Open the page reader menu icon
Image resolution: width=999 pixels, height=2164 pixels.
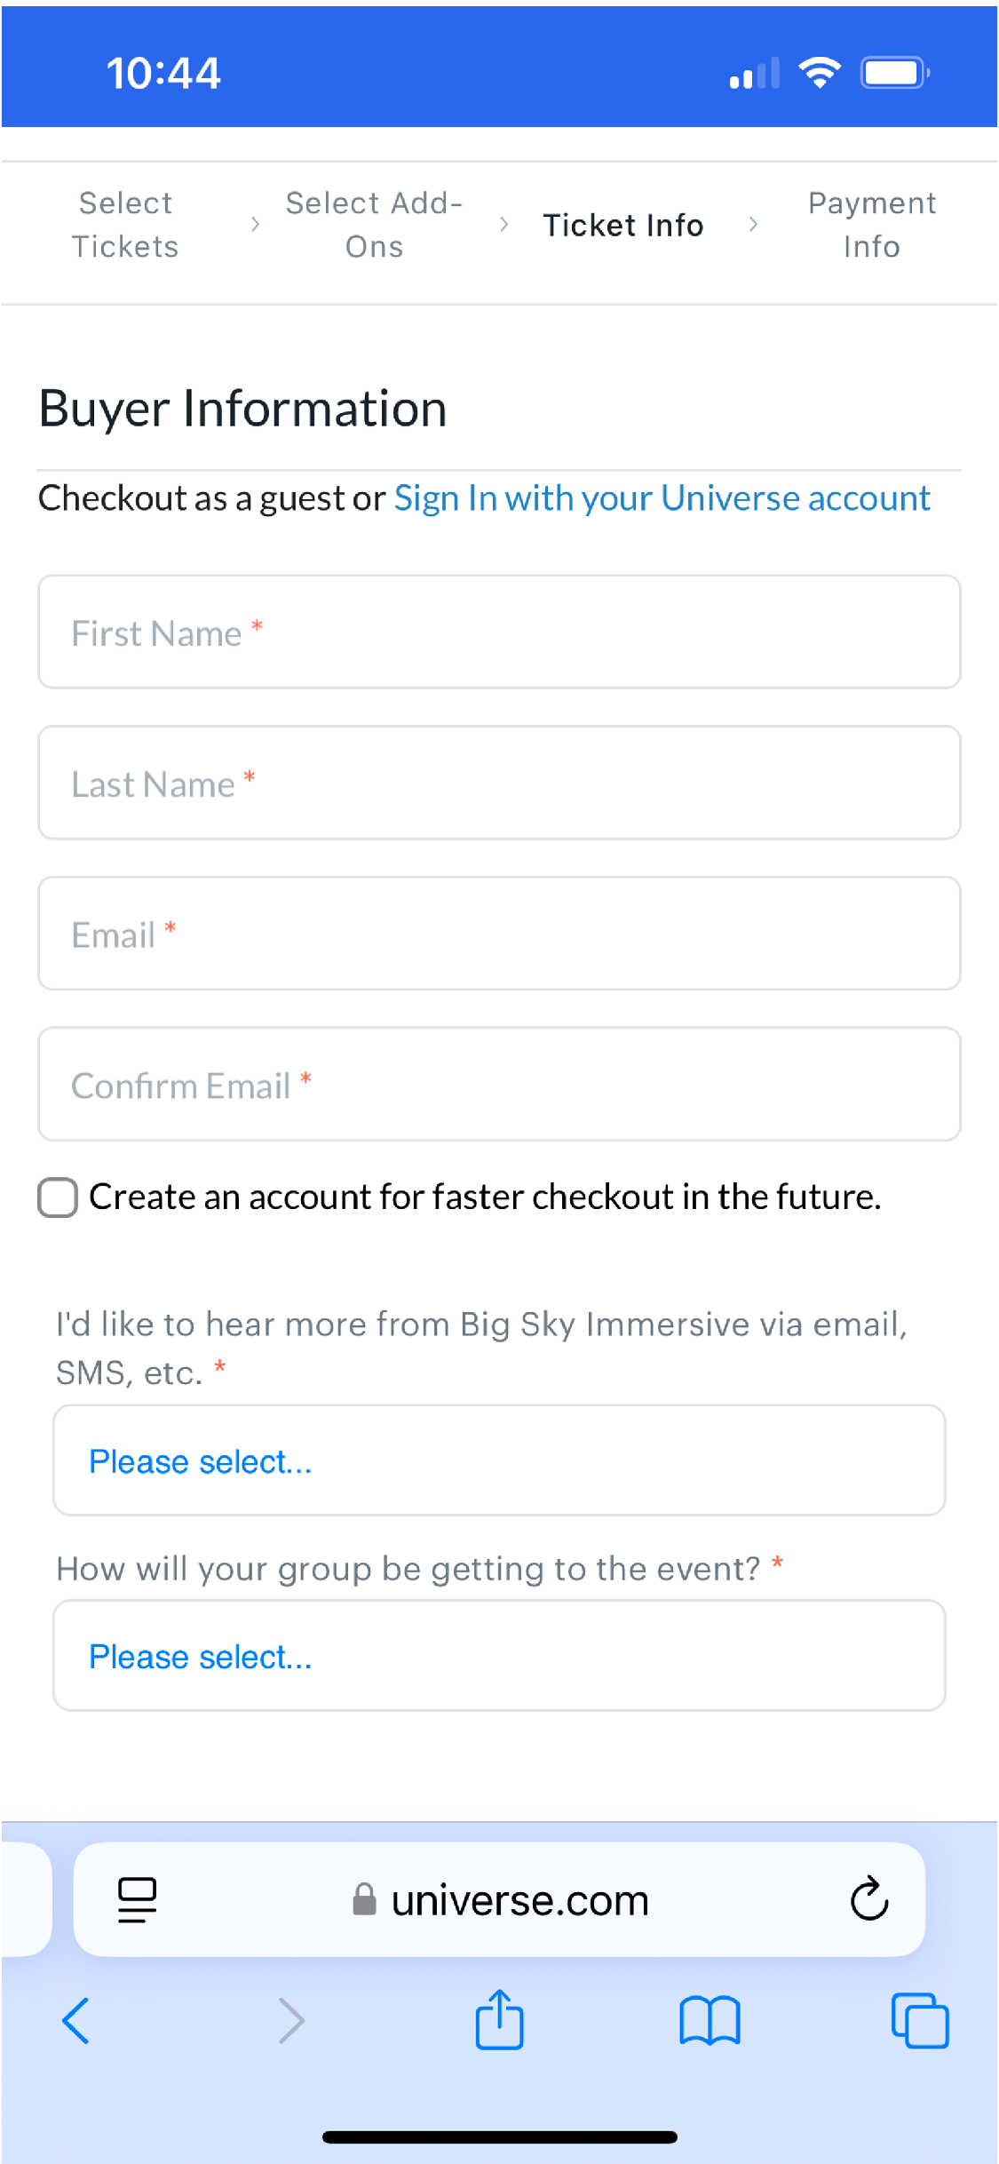pos(138,1900)
